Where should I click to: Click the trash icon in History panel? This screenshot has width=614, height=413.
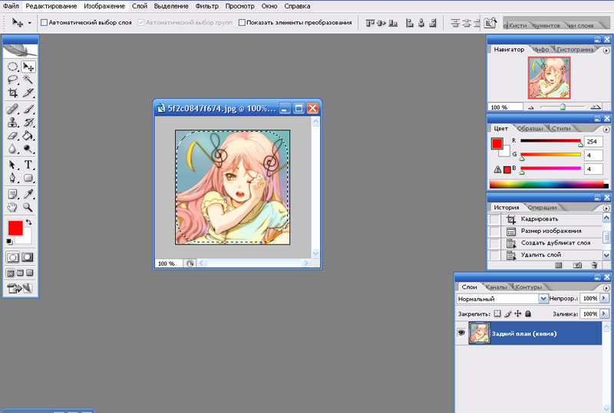[593, 265]
